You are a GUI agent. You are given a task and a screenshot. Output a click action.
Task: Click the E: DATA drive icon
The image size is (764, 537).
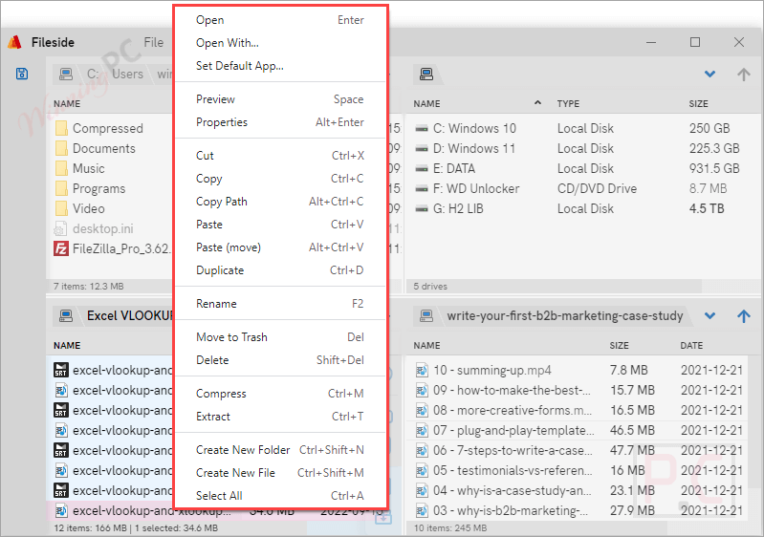click(422, 168)
